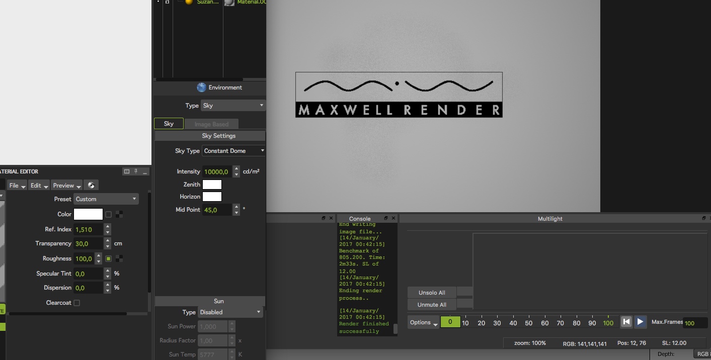This screenshot has height=360, width=711.
Task: Click the Environment globe icon
Action: pos(201,87)
